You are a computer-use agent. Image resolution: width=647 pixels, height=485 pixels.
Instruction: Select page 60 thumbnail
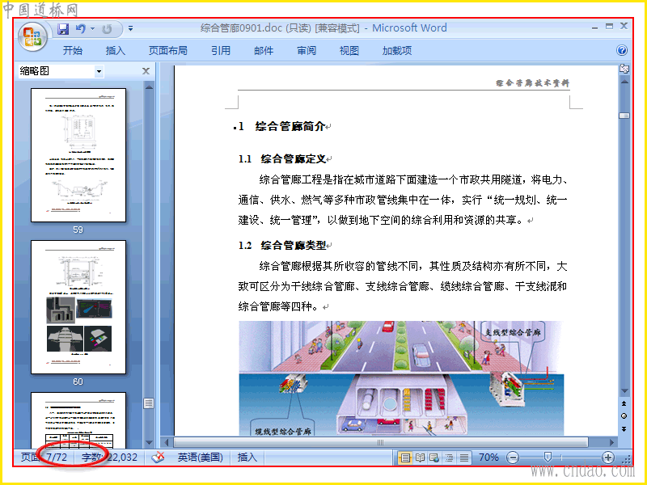pyautogui.click(x=78, y=307)
